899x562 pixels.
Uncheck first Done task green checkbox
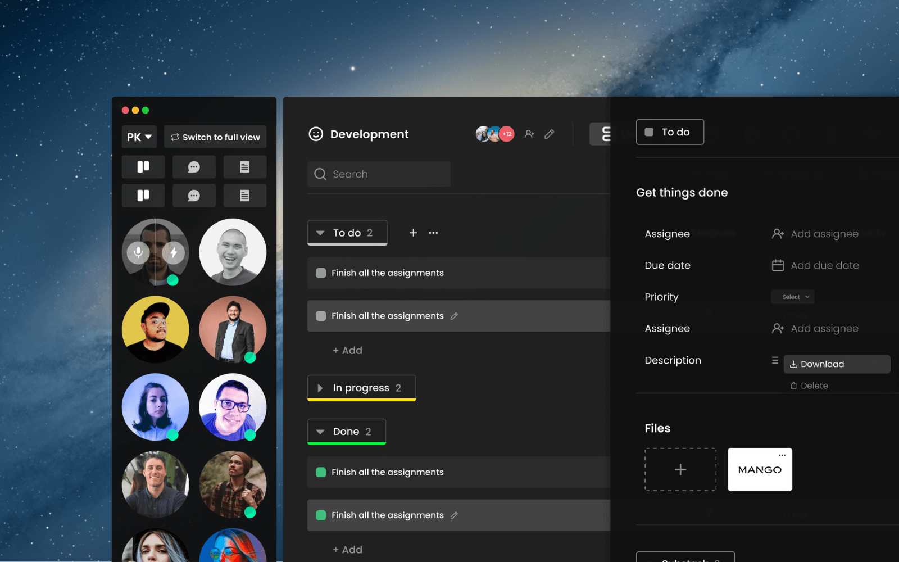click(x=321, y=472)
